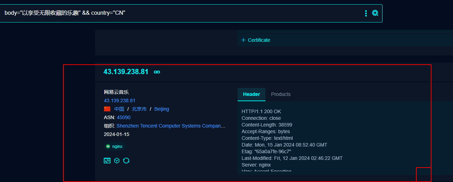Open the 43.139.238.81 heading link

(x=126, y=72)
